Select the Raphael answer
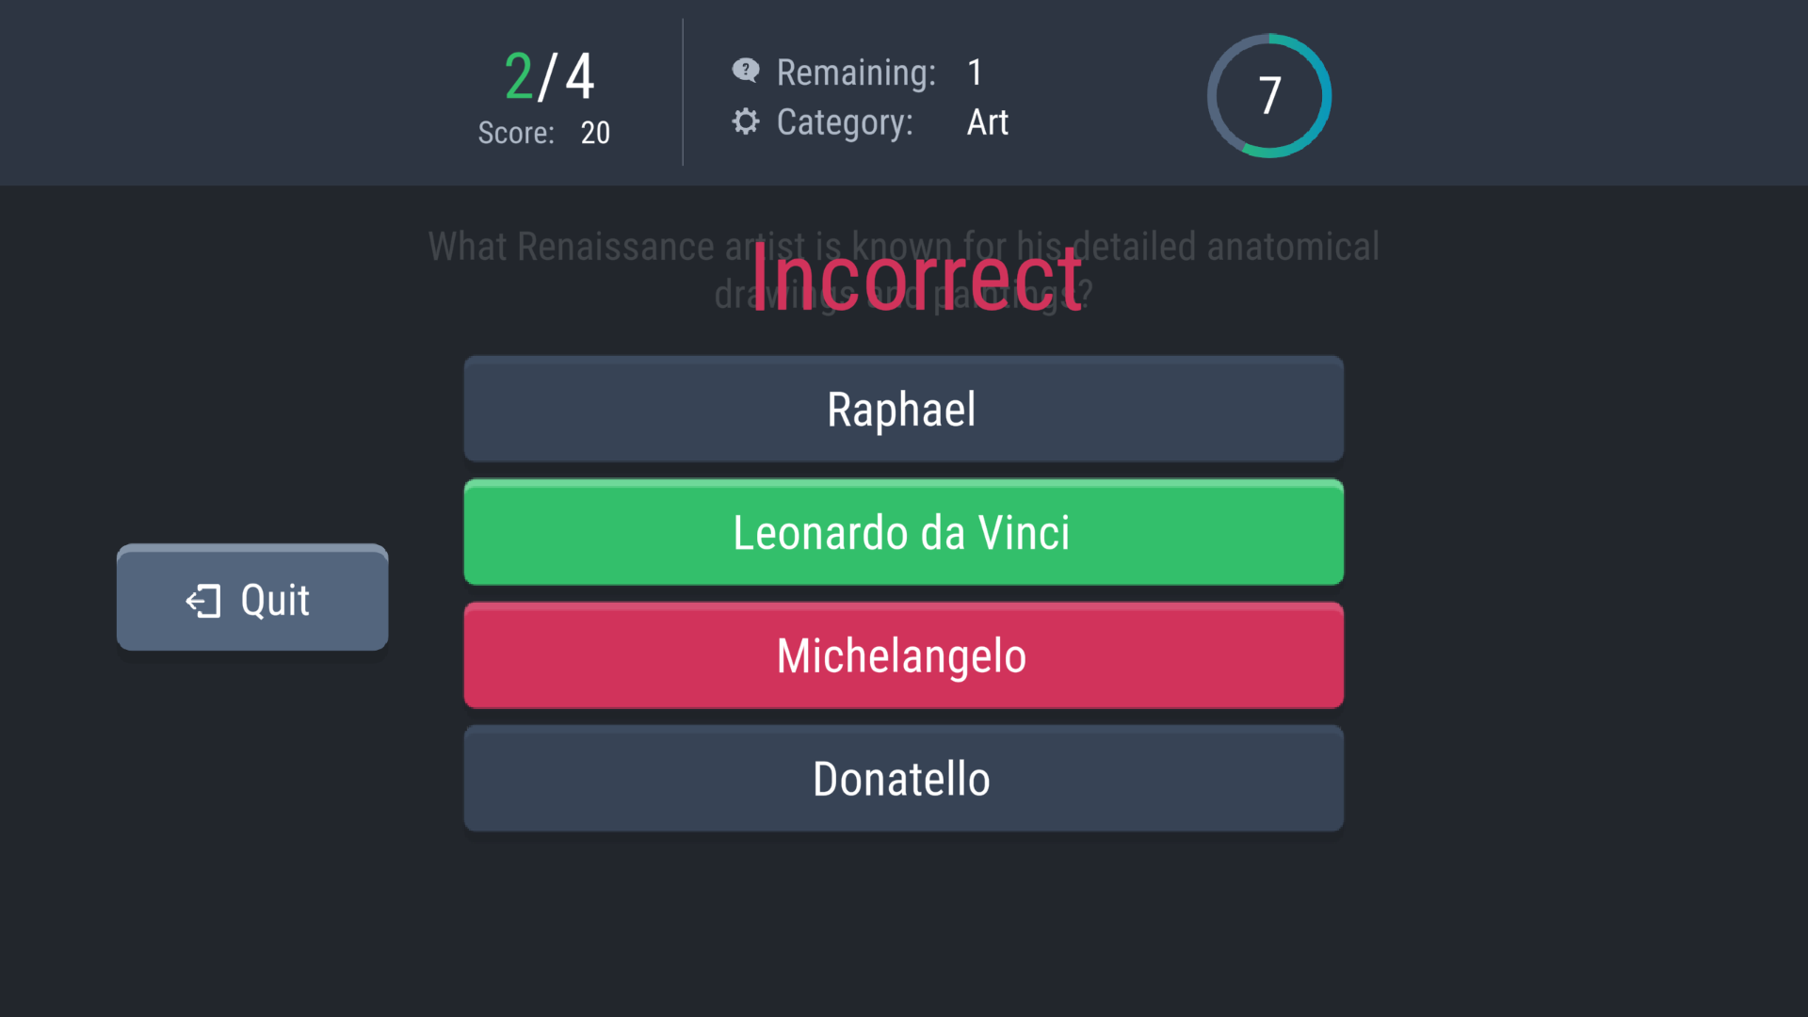Viewport: 1808px width, 1017px height. (x=903, y=410)
